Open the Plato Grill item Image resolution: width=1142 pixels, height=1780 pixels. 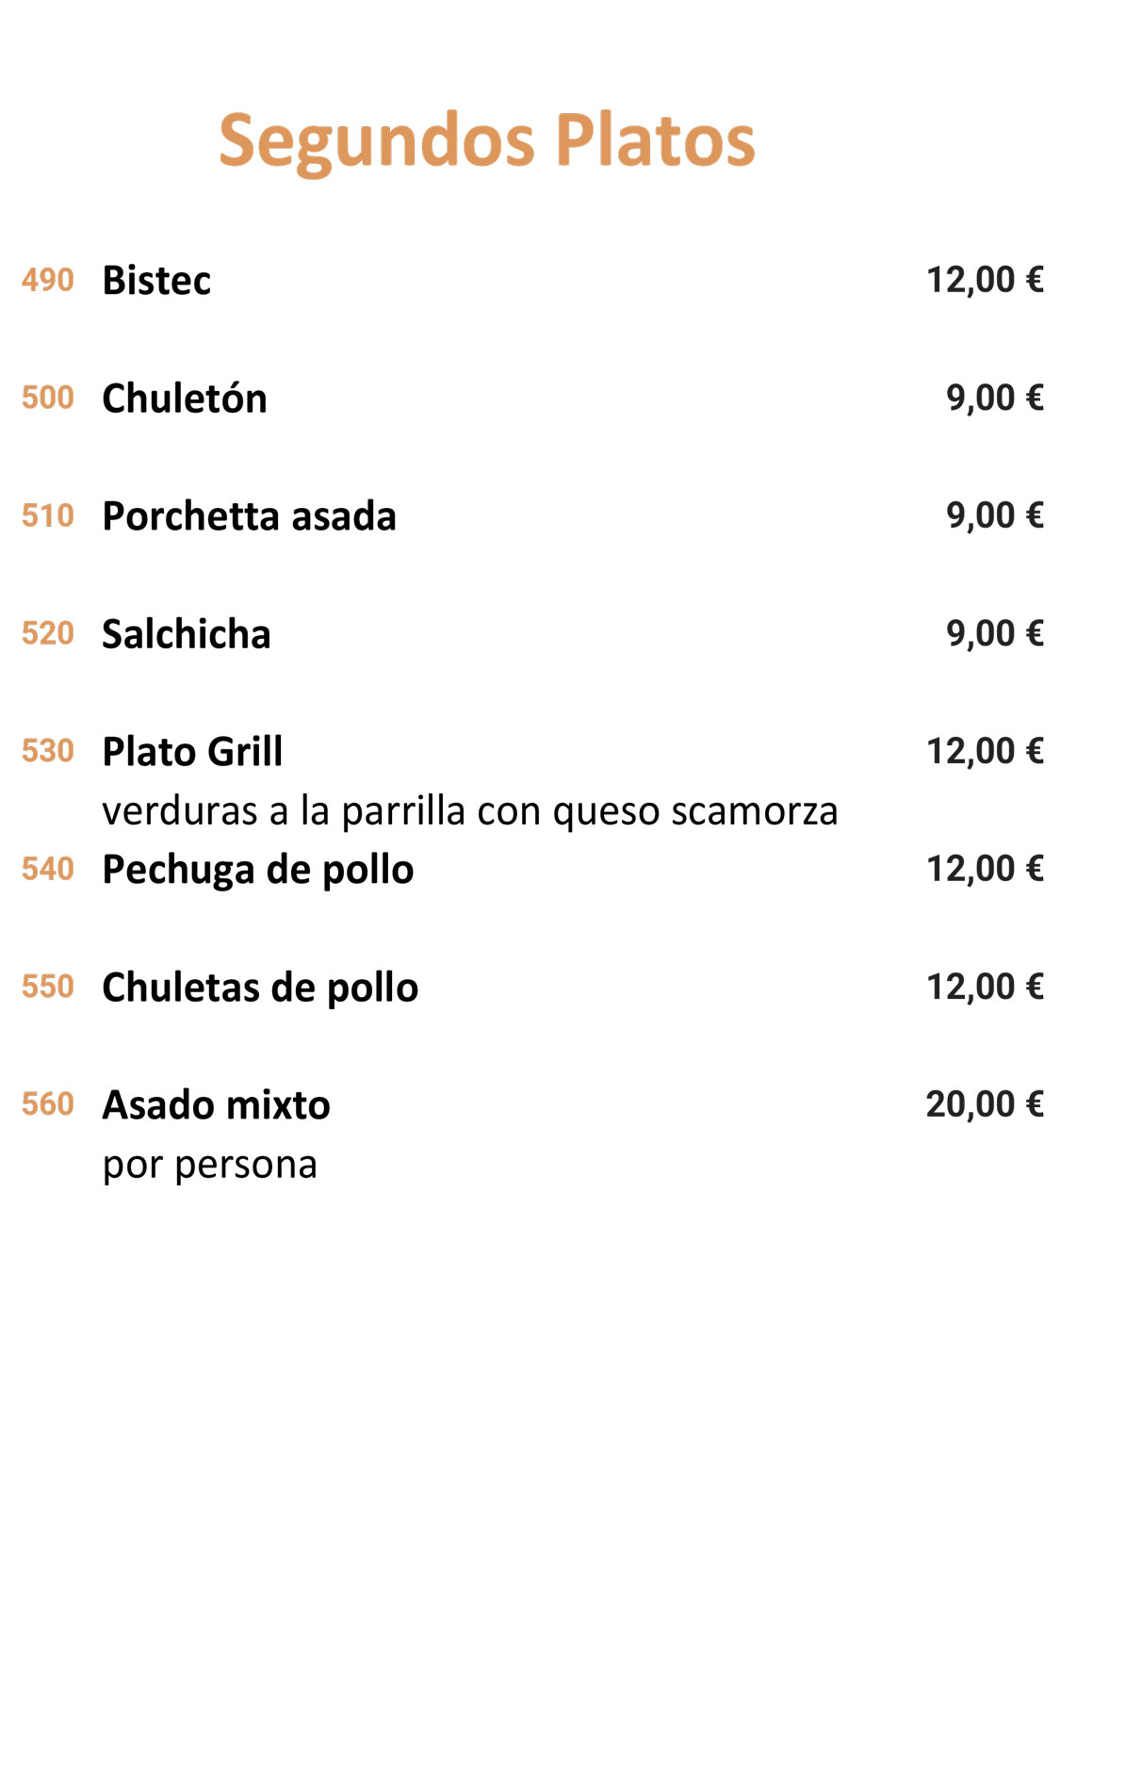point(192,751)
